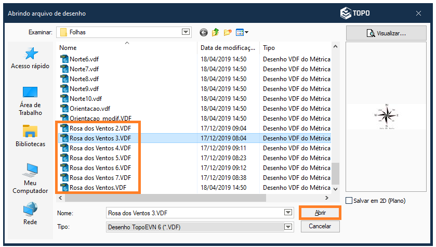
Task: Select Rosa dos Ventos 5.VDF file
Action: [100, 158]
